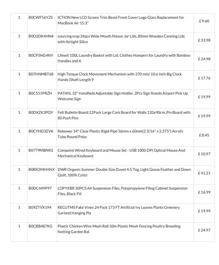Select product code B09ZTVX194
The image size is (219, 265).
tap(40, 208)
